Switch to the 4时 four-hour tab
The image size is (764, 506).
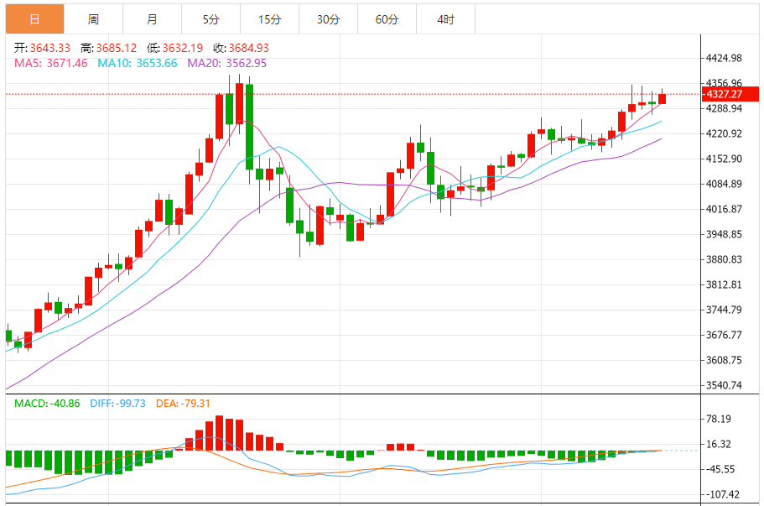coord(445,18)
